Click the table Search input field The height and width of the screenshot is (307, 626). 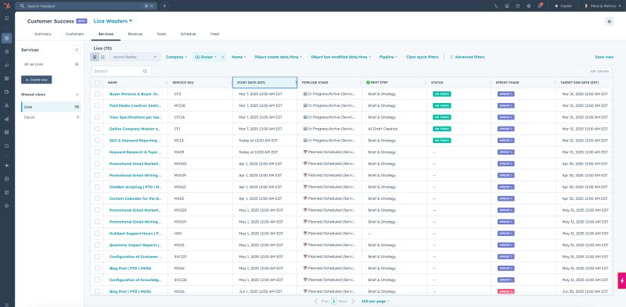pyautogui.click(x=121, y=71)
